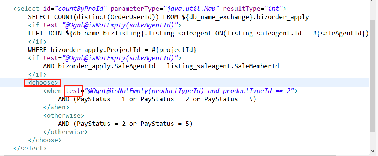Click "SELECT COUNT(distinct(OrderUserId))" text
The height and width of the screenshot is (156, 378).
point(94,17)
